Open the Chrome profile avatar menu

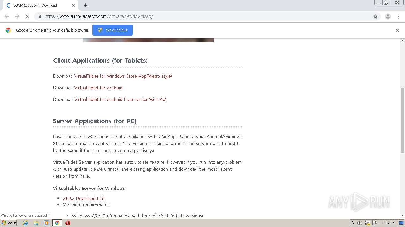(388, 16)
